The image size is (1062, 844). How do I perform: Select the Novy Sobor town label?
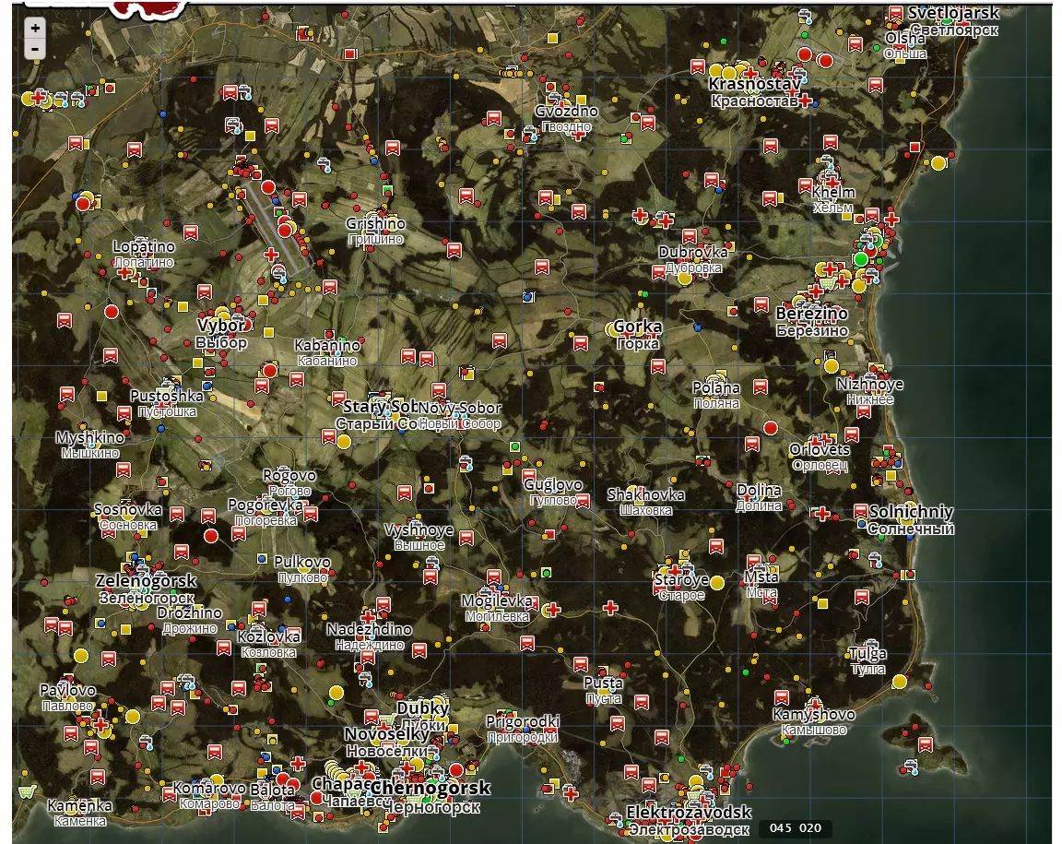pyautogui.click(x=460, y=408)
